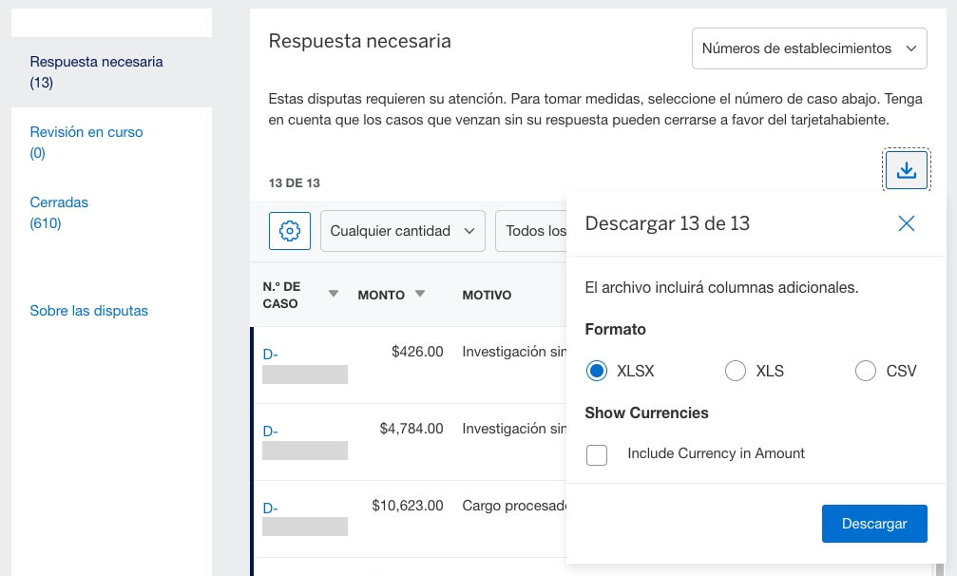Click the Descargar button to download
This screenshot has height=576, width=957.
[x=873, y=523]
